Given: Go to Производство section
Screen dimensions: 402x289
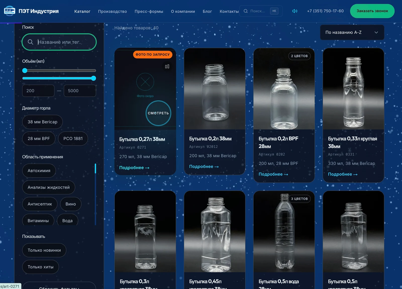Looking at the screenshot, I should [x=112, y=11].
